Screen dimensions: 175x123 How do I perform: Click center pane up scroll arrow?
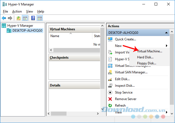point(102,26)
